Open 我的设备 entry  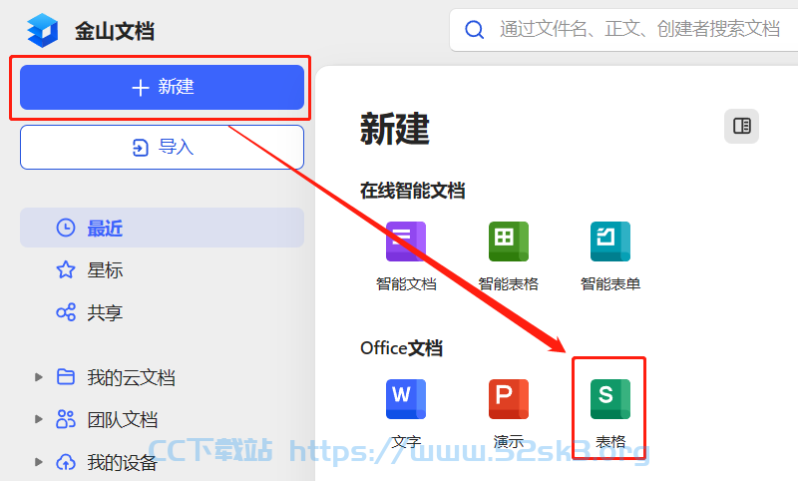[122, 462]
